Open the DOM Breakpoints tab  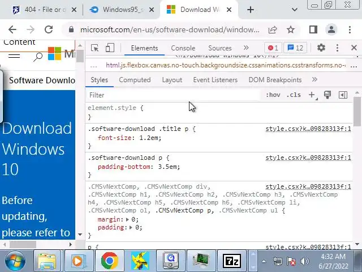pyautogui.click(x=275, y=80)
